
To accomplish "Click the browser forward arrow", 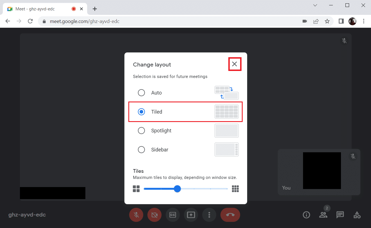I will point(19,21).
